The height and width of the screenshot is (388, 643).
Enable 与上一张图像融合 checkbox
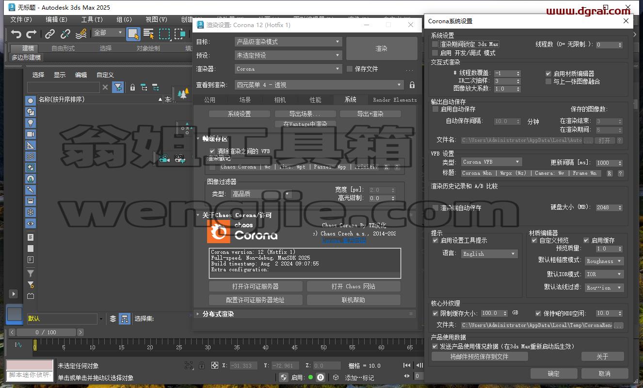coord(549,81)
